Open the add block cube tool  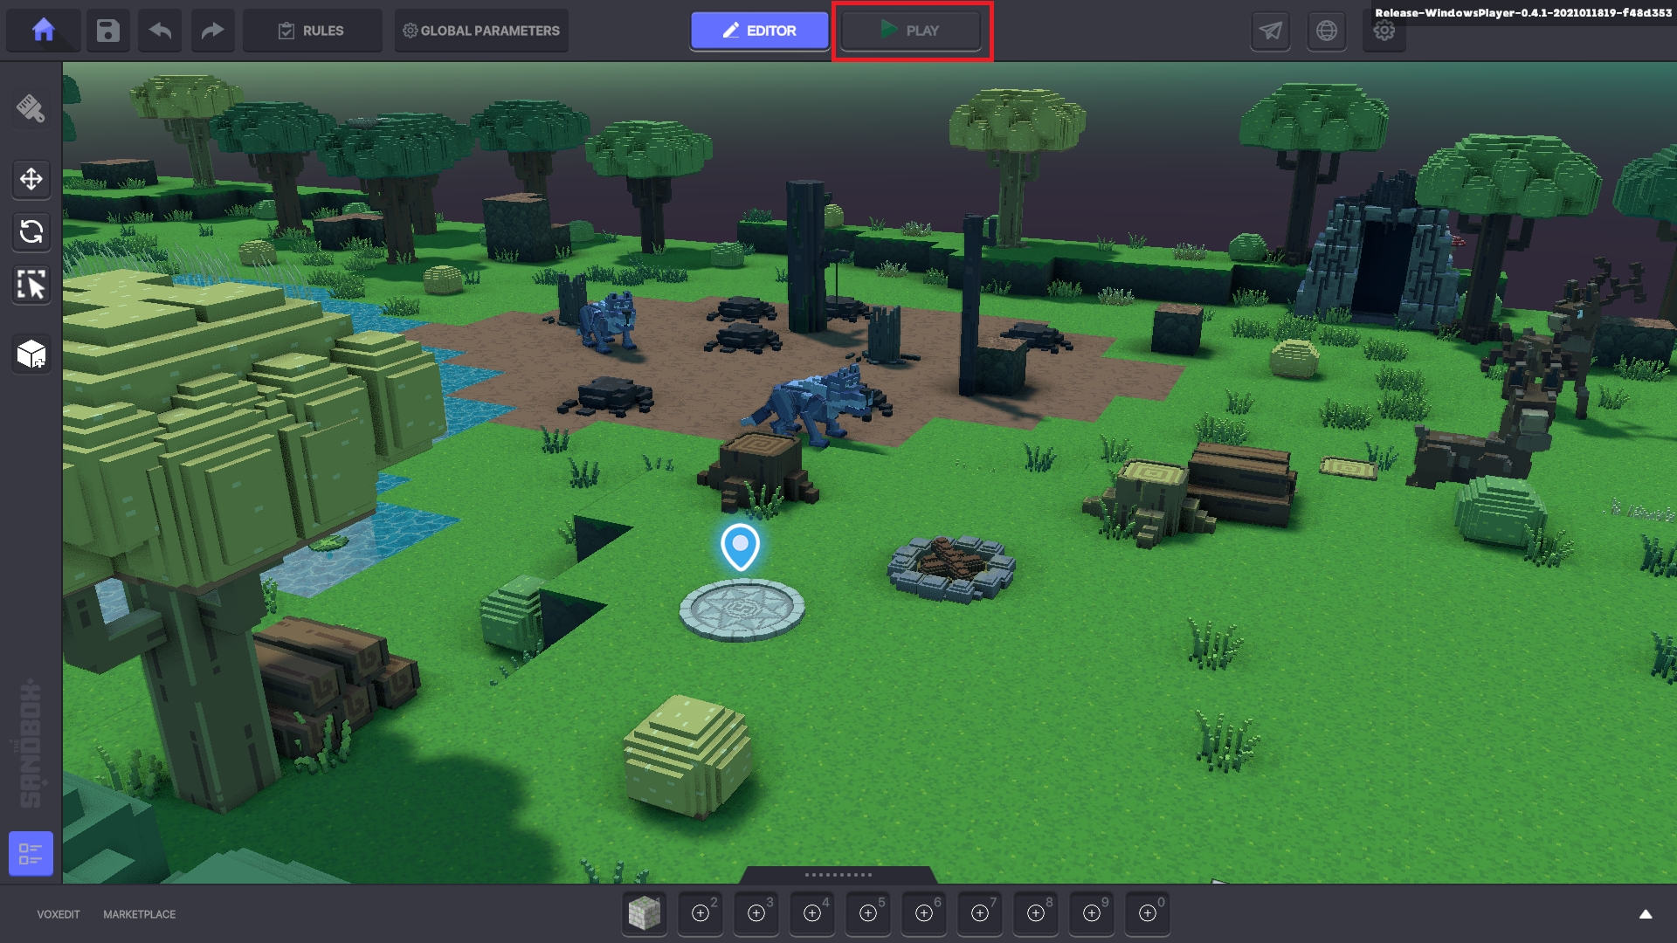(x=31, y=354)
